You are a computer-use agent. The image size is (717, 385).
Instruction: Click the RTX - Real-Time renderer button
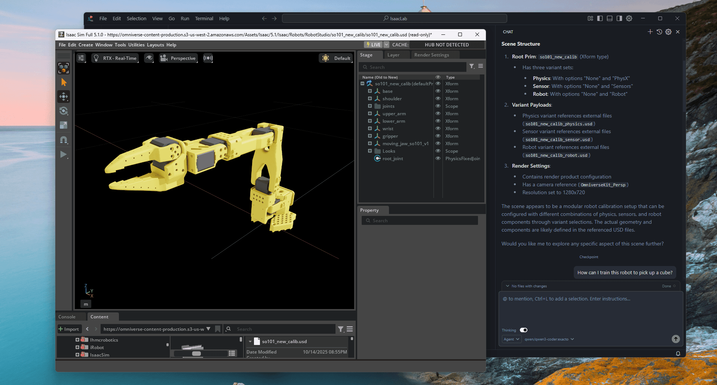[115, 58]
